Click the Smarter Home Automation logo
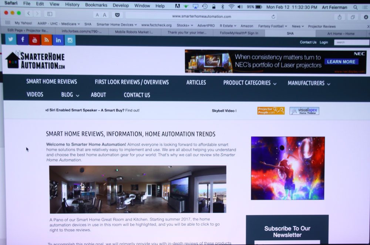Screen dimensions: 370x245 pyautogui.click(x=36, y=60)
